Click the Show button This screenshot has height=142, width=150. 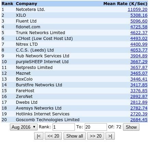point(131,127)
